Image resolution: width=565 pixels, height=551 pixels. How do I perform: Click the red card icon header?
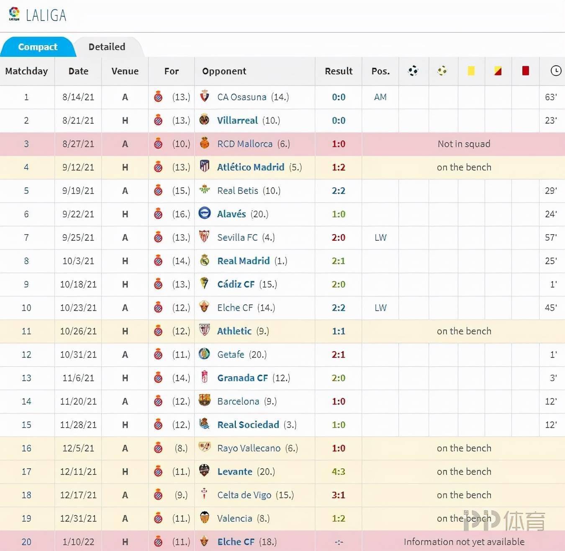(x=525, y=71)
